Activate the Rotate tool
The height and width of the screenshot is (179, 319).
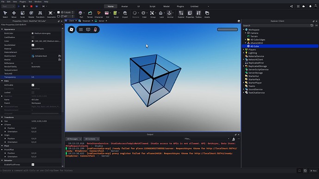click(31, 14)
